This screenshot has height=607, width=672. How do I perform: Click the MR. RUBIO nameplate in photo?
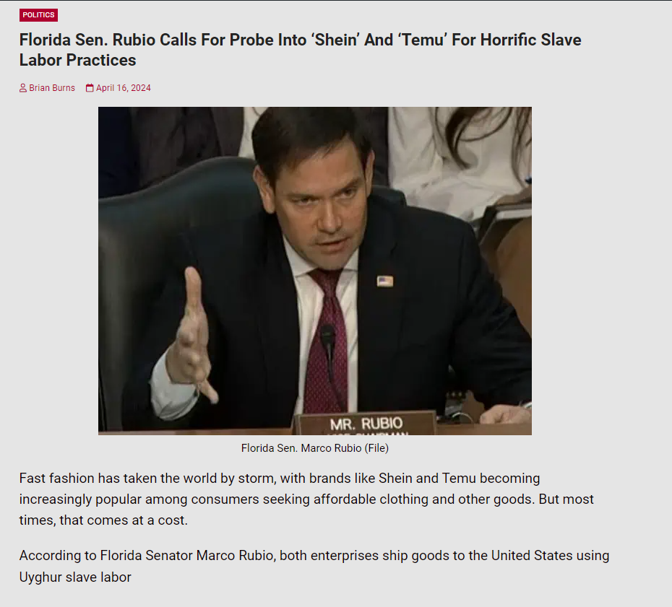point(366,424)
